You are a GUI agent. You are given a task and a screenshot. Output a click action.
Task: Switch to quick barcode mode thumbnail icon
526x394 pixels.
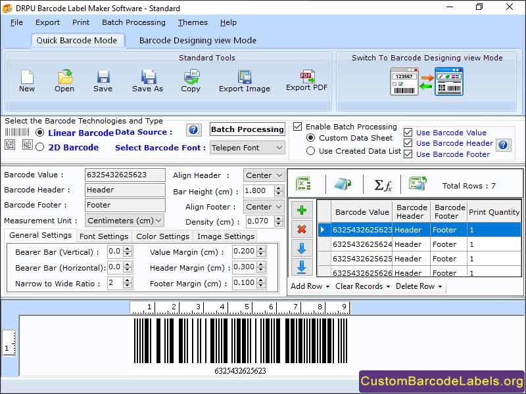(404, 81)
